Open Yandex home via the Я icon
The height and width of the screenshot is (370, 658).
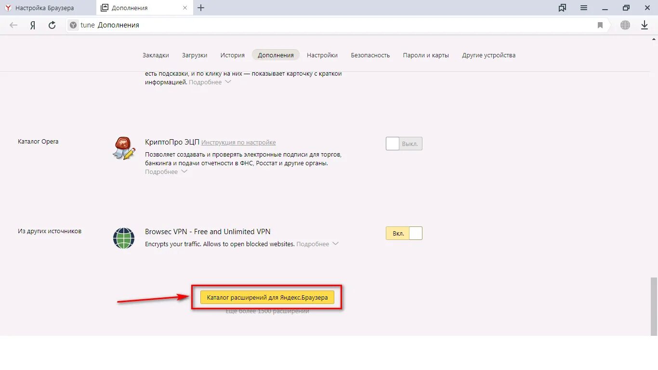[x=33, y=25]
